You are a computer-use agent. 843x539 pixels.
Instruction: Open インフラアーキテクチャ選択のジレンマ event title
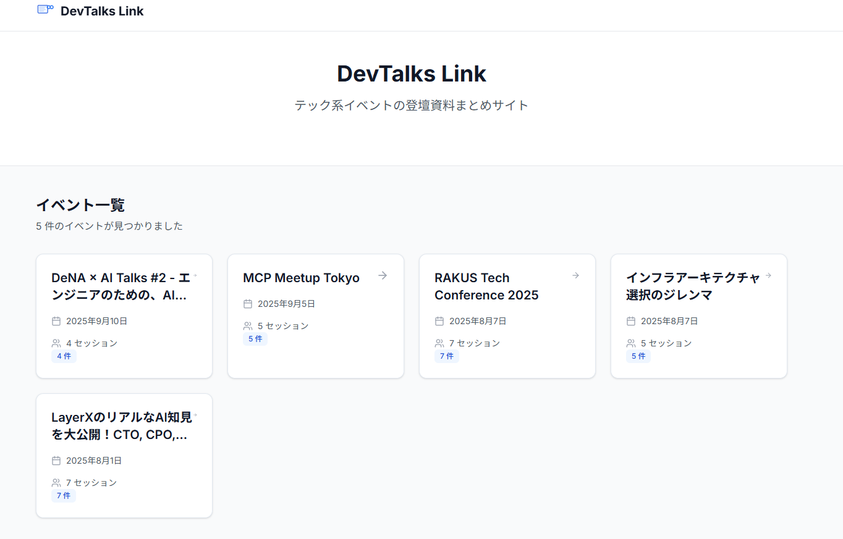click(693, 286)
